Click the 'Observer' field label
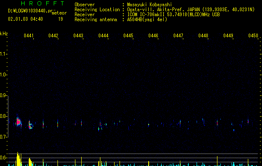The height and width of the screenshot is (166, 262). click(85, 5)
